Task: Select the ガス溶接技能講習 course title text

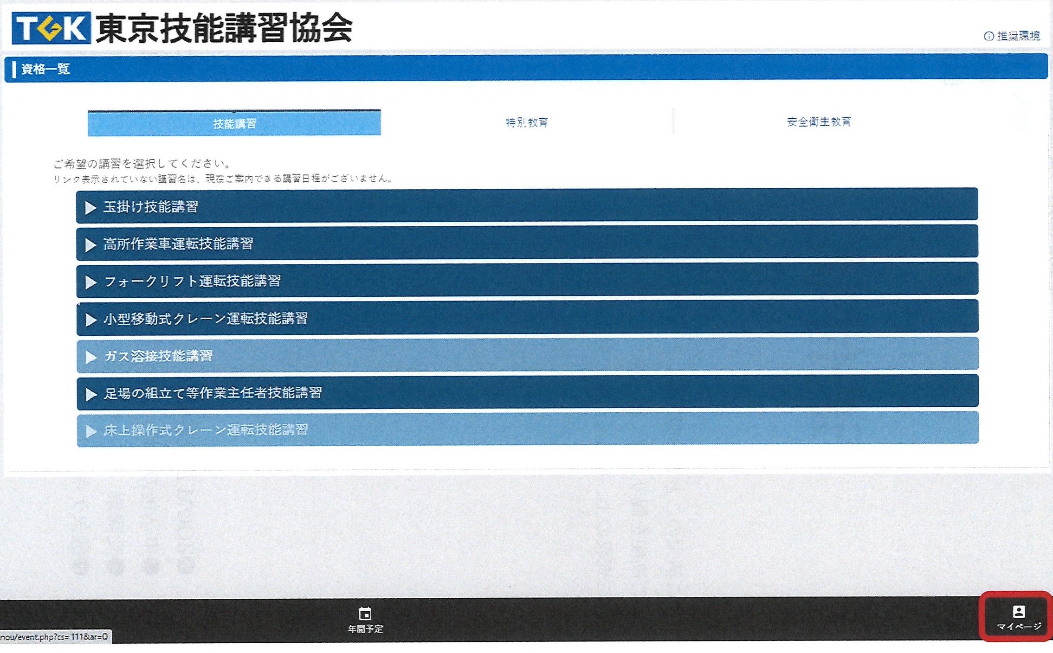Action: 158,356
